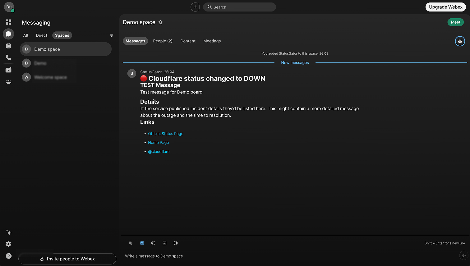Screen dimensions: 470x266
Task: Open the Whiteboard icon in sidebar
Action: tap(8, 70)
